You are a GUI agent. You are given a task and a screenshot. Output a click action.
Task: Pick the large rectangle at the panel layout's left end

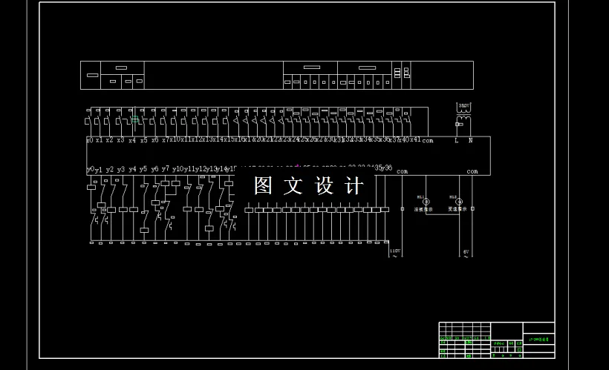pyautogui.click(x=91, y=75)
